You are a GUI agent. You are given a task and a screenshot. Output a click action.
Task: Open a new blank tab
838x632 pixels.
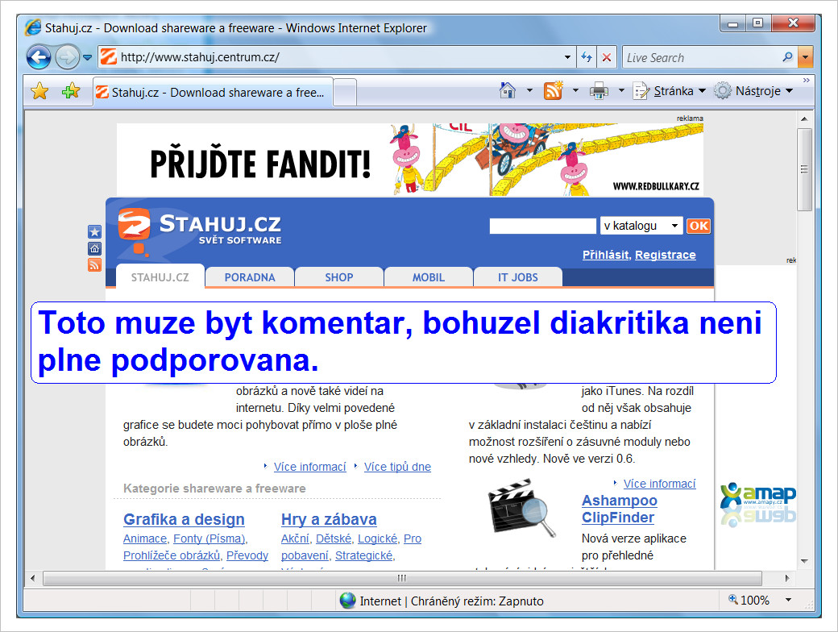tap(345, 93)
